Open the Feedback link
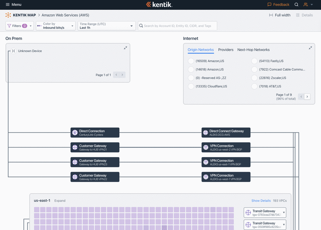 point(278,5)
